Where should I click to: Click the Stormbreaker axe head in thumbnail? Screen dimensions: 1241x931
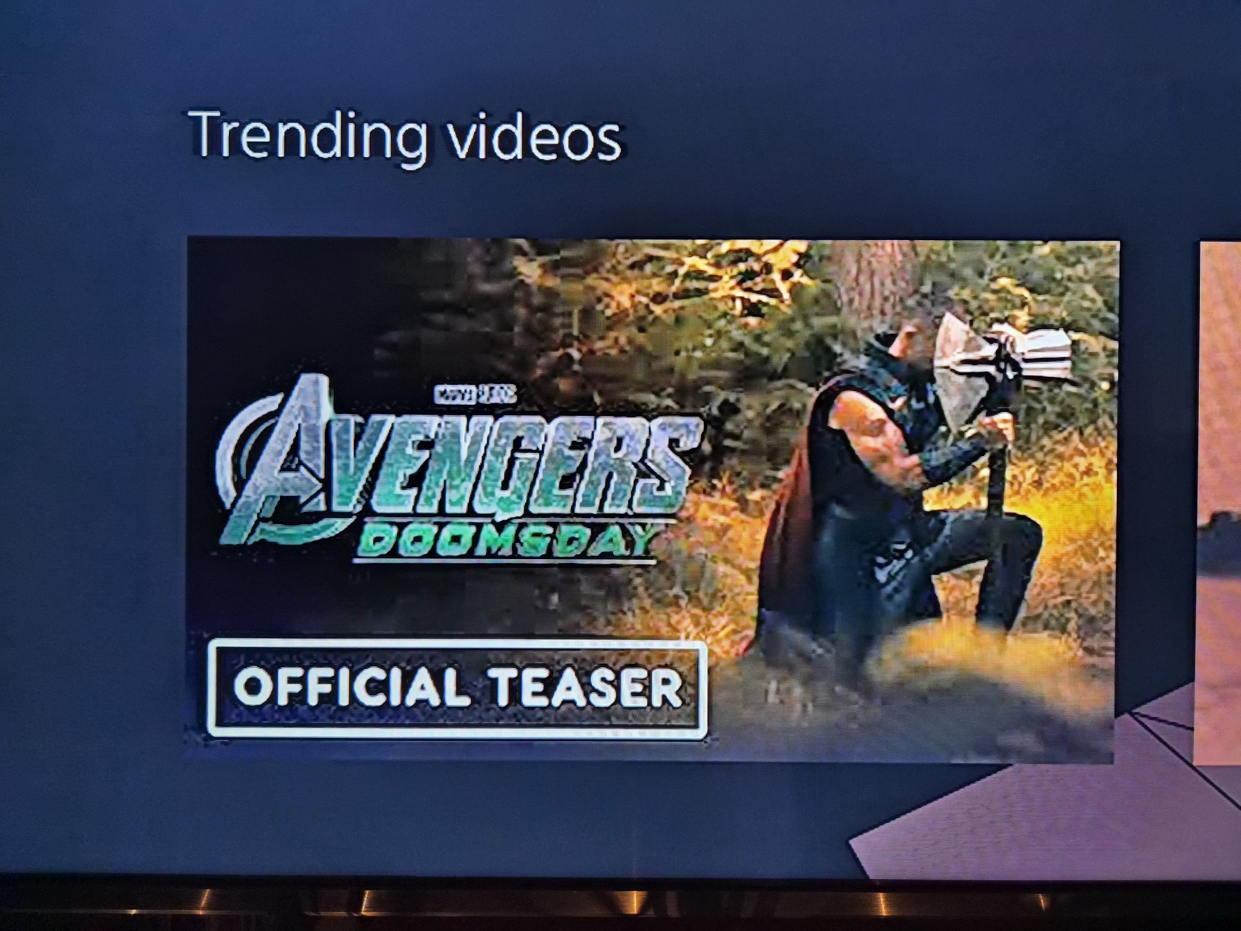pos(1005,357)
